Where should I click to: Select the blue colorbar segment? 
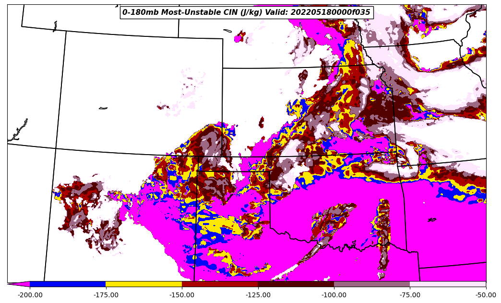tap(68, 284)
